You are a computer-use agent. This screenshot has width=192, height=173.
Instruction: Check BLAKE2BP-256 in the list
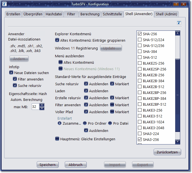(x=140, y=92)
